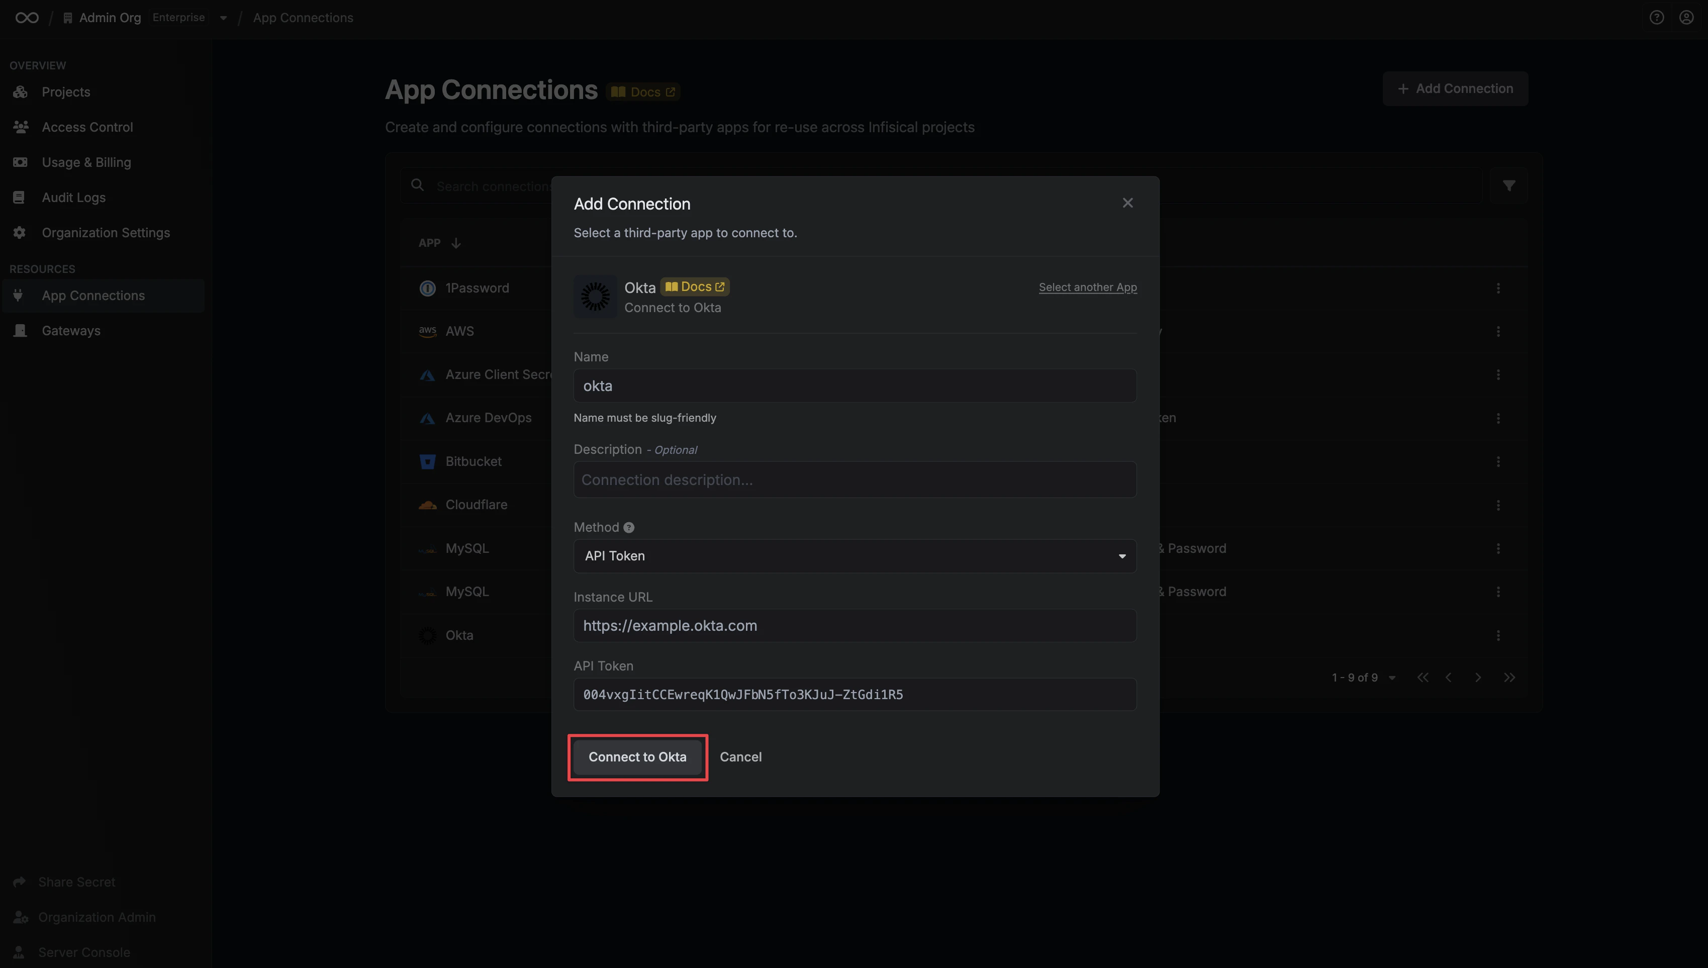Click the Okta row icon in table
The width and height of the screenshot is (1708, 968).
(x=427, y=635)
